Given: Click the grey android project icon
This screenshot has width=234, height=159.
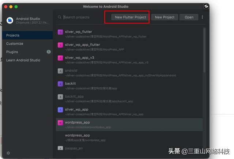Looking at the screenshot, I should click(x=60, y=71).
